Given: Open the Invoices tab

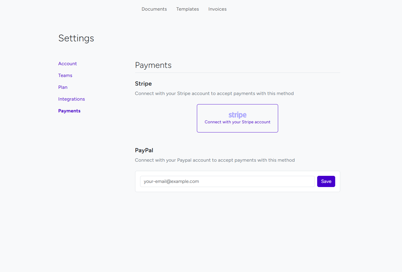Looking at the screenshot, I should point(217,9).
